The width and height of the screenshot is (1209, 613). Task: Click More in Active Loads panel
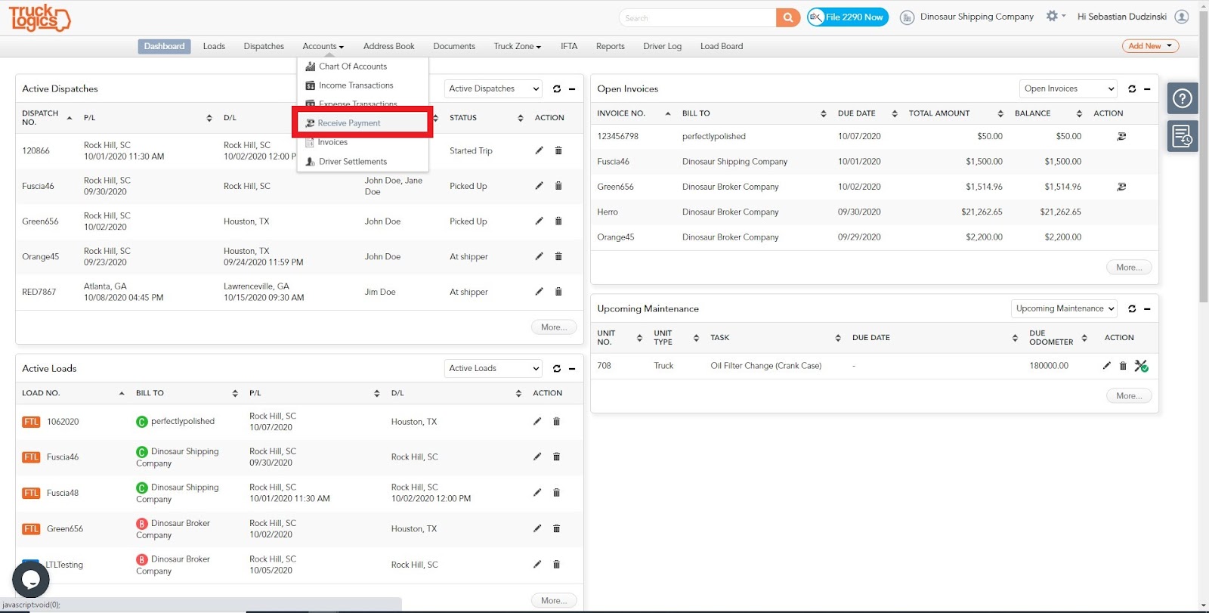click(554, 601)
